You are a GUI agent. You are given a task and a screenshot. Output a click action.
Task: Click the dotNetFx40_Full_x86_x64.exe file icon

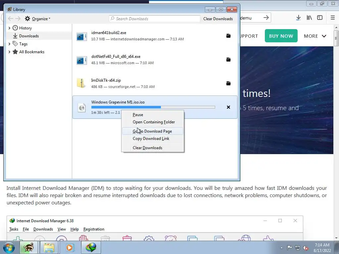(x=82, y=60)
